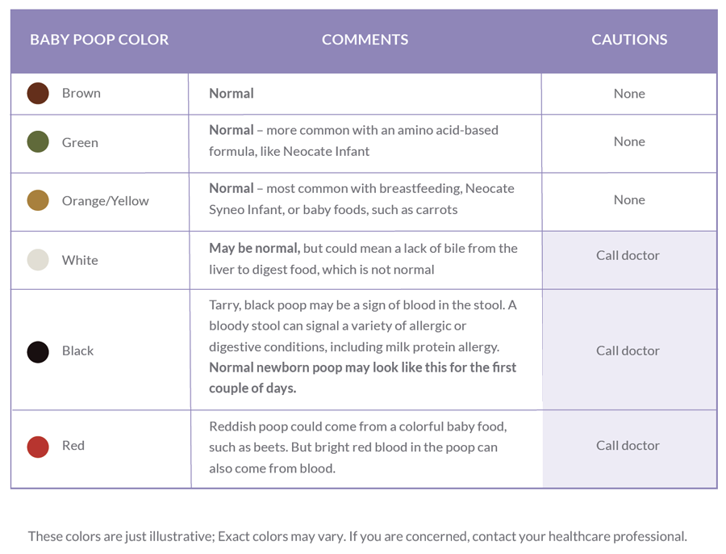Select the CAUTIONS column header

629,40
